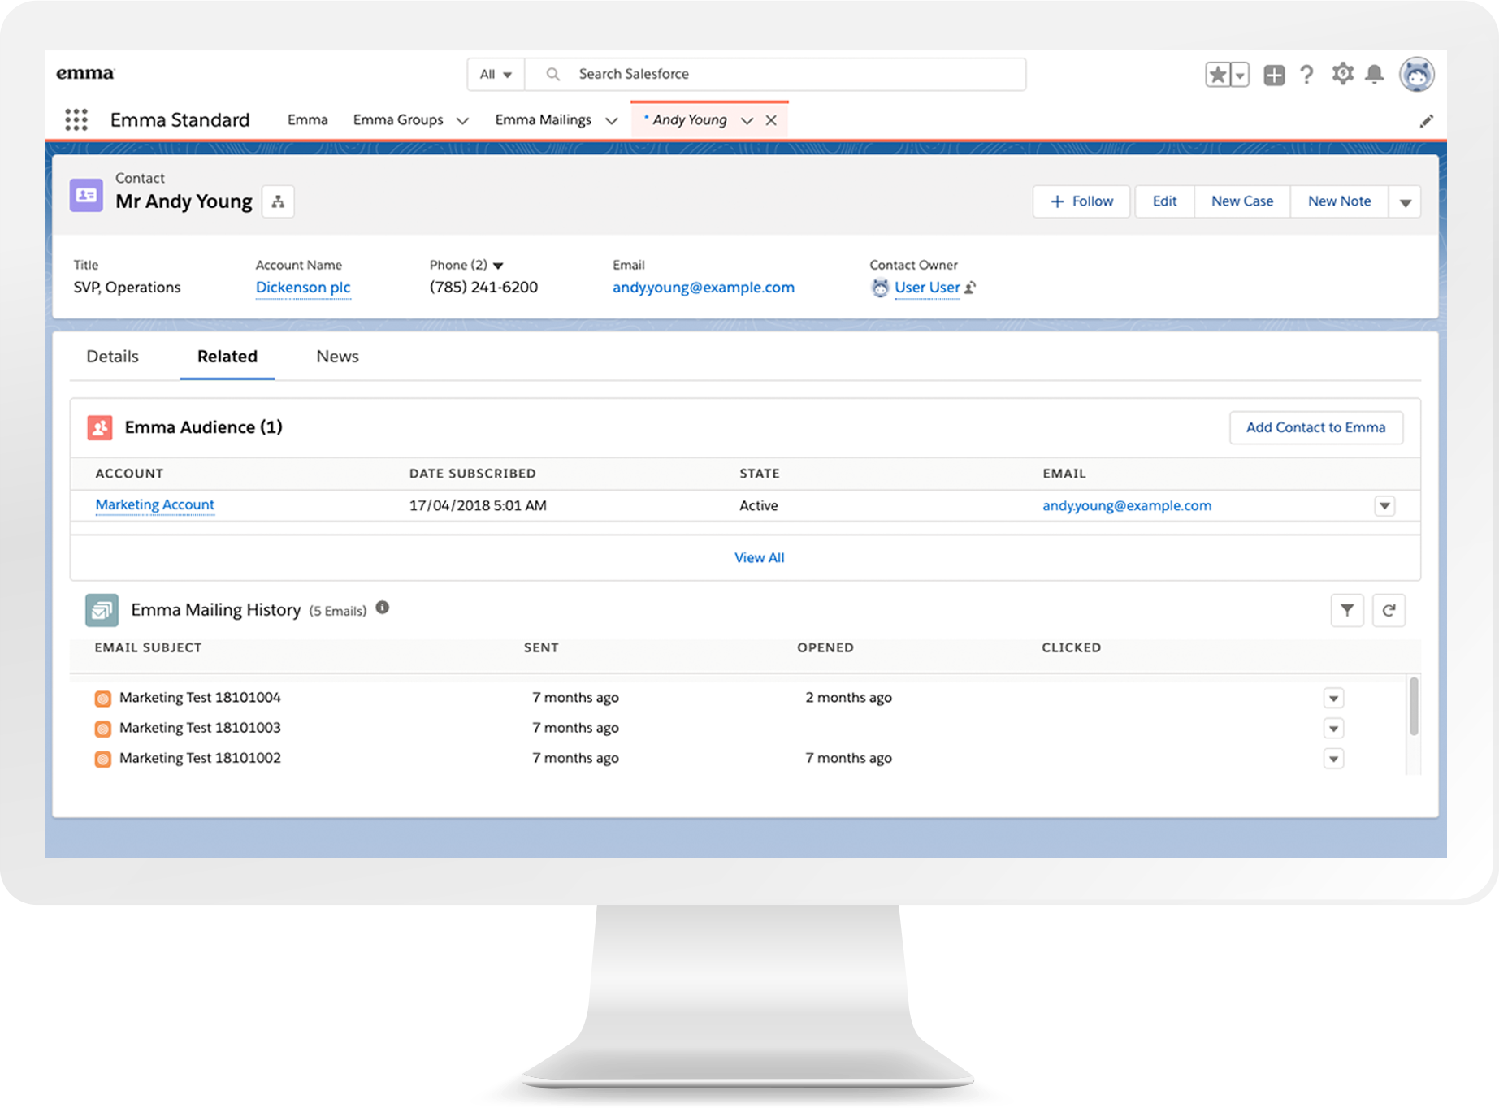Expand the Phone (2) dropdown

[499, 266]
